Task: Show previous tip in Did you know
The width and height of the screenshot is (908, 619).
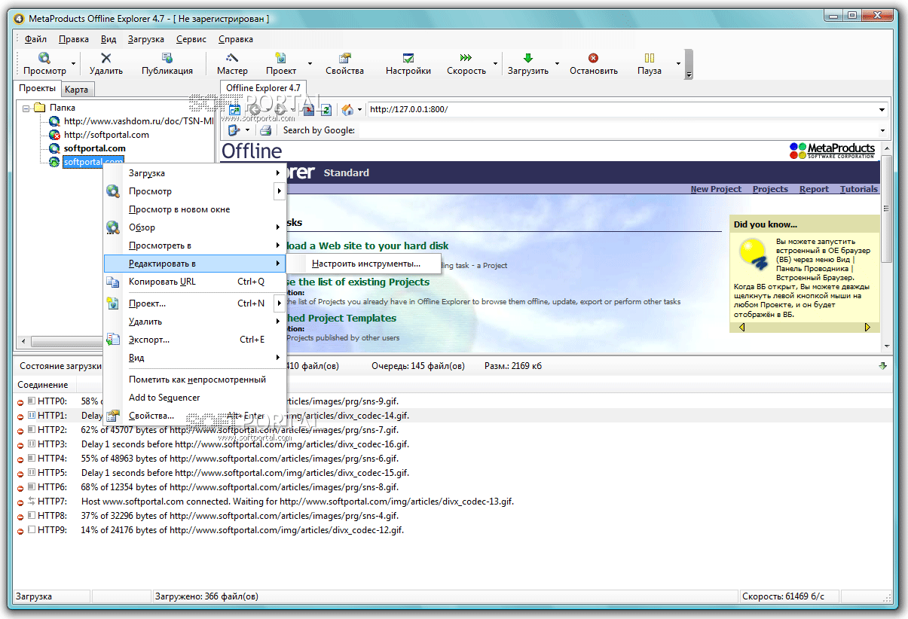Action: pos(742,328)
